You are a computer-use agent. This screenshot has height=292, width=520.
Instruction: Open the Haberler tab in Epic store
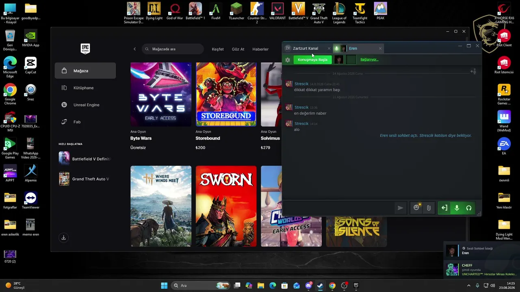[x=260, y=49]
